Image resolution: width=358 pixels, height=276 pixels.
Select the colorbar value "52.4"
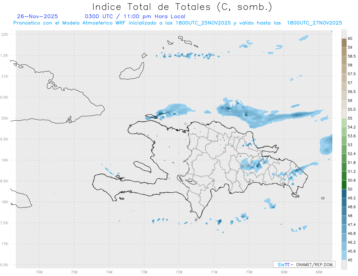[352, 154]
